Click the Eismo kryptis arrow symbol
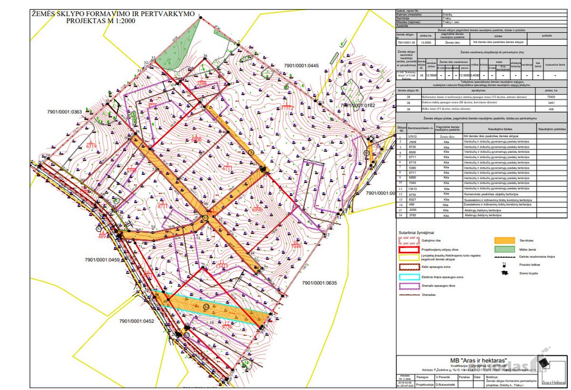 504,273
